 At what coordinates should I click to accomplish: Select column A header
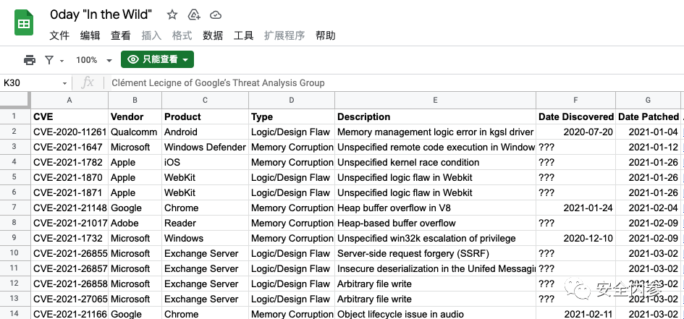[69, 101]
